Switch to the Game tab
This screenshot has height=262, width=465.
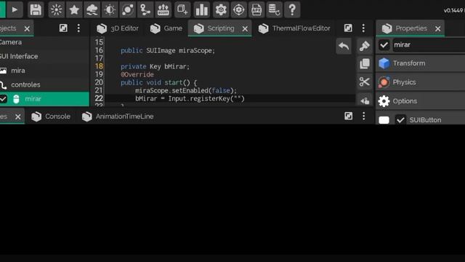166,28
